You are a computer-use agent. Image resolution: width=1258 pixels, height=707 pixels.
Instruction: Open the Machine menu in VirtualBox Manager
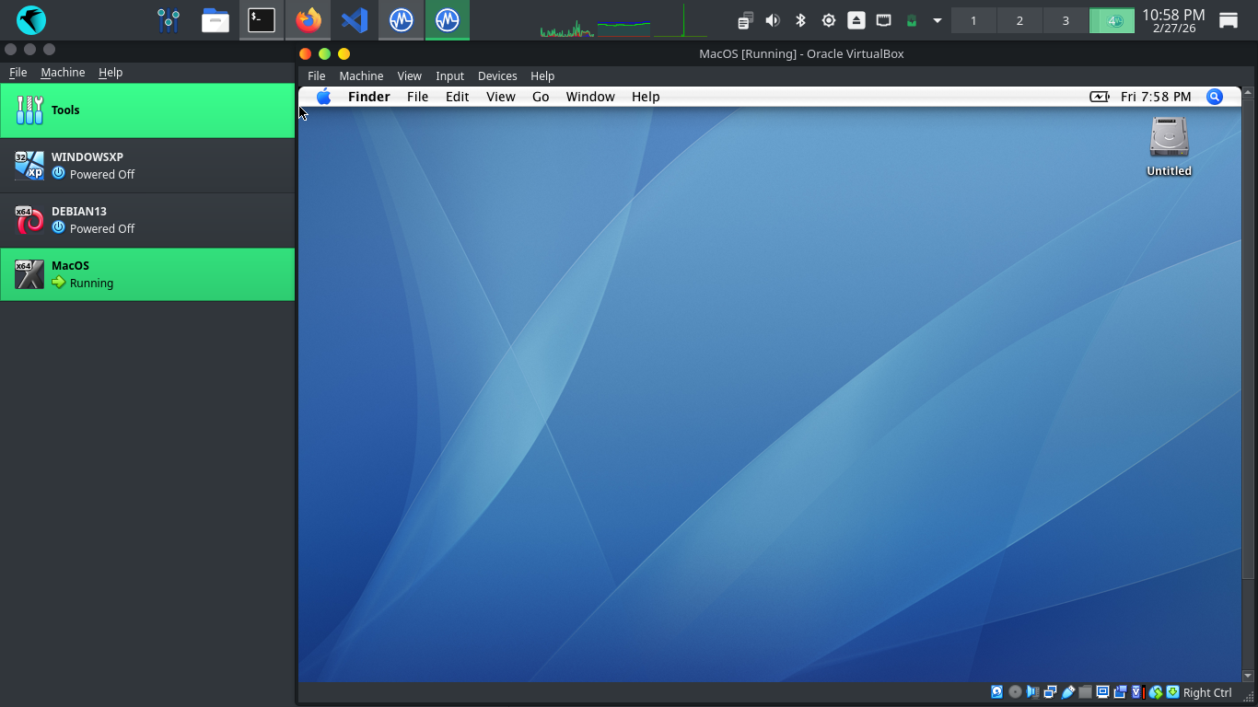[x=63, y=72]
